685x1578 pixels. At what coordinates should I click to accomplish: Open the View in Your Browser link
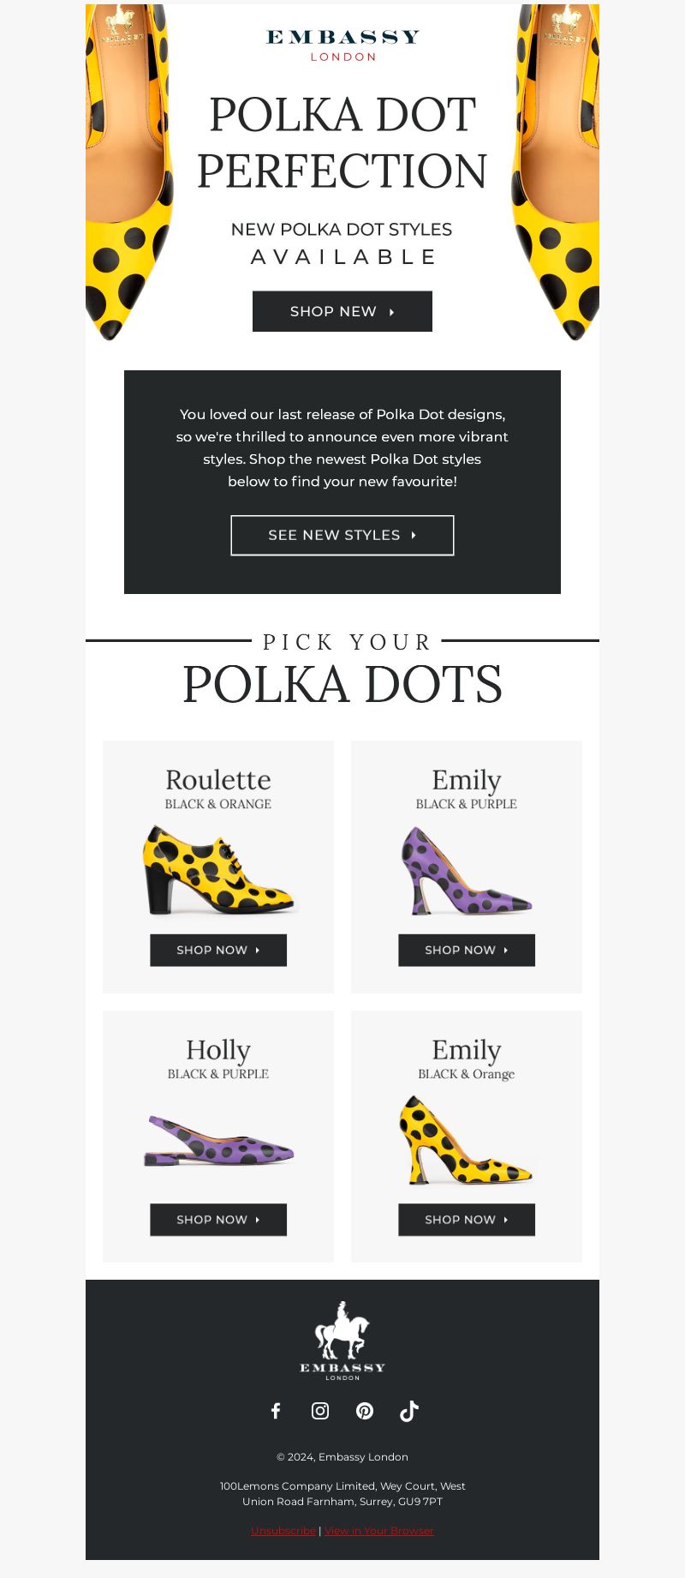coord(379,1530)
